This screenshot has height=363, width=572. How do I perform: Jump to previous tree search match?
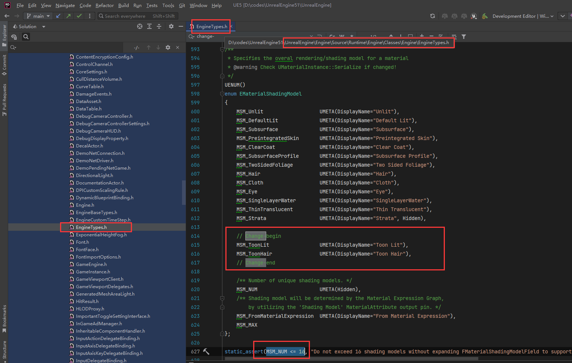149,47
